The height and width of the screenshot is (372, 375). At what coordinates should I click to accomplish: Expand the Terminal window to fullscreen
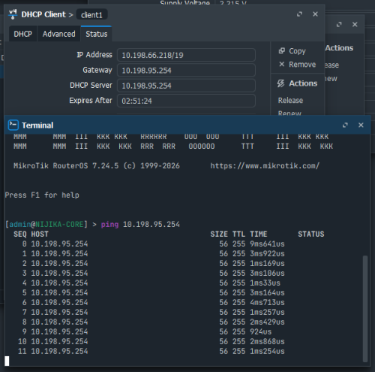click(x=345, y=125)
